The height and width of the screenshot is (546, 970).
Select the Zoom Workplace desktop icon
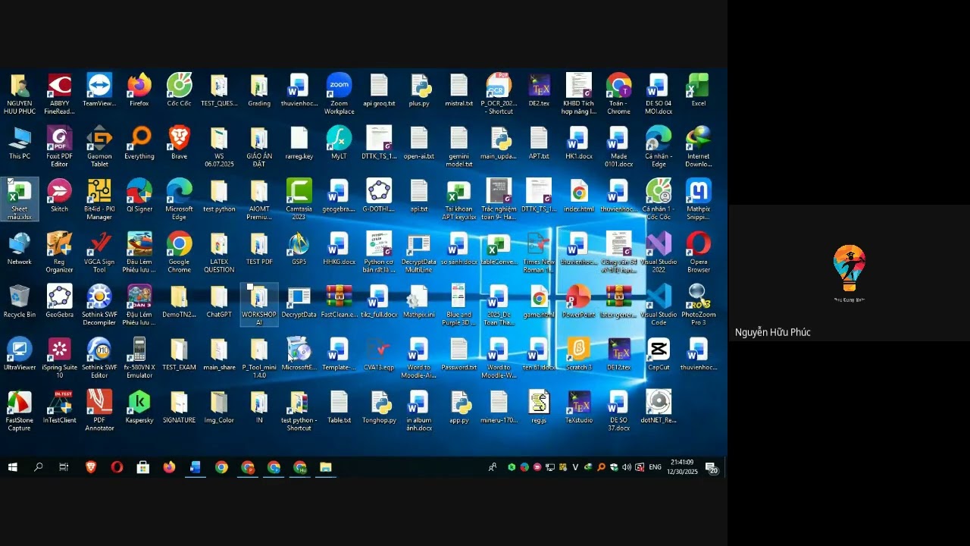[339, 94]
